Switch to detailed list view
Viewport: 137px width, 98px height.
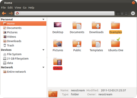[x=122, y=13]
